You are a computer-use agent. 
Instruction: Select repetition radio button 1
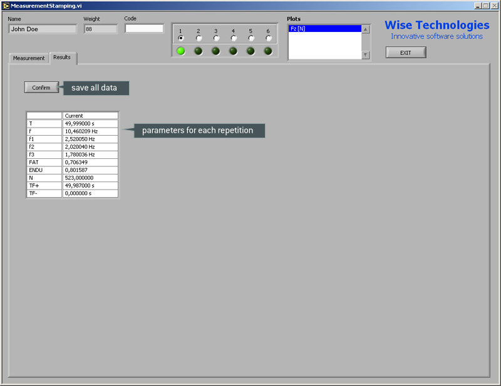(x=181, y=38)
